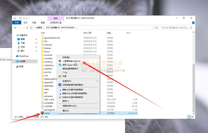Viewport: 208px width, 133px height.
Task: Choose 使用 Skype 共享 menu entry
Action: point(79,65)
